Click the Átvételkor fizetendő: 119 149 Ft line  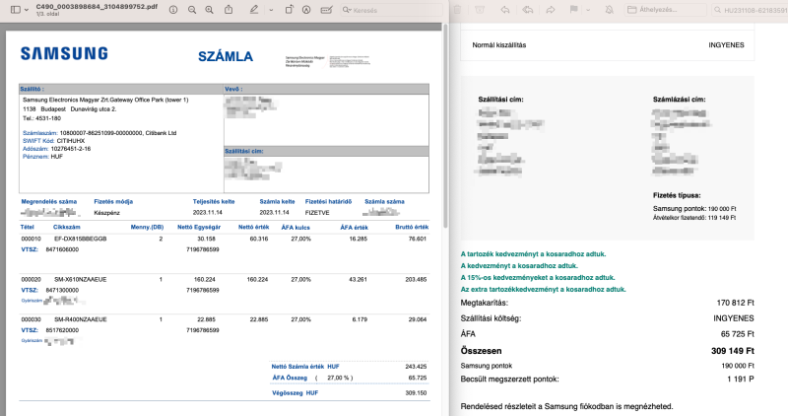[x=694, y=218]
